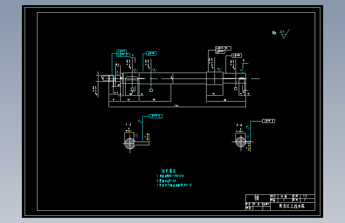Click the hatched section circle of the D-D view

pyautogui.click(x=240, y=142)
